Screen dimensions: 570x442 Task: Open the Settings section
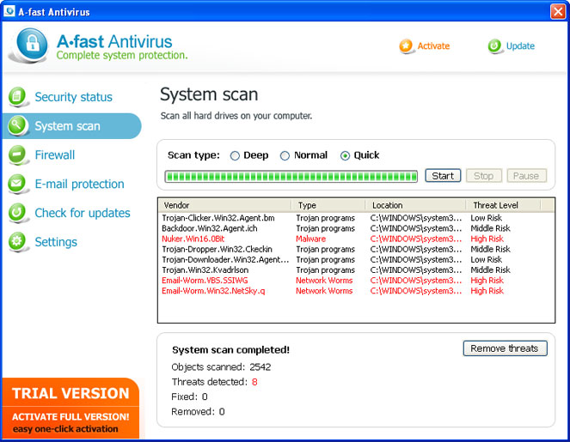pyautogui.click(x=56, y=242)
